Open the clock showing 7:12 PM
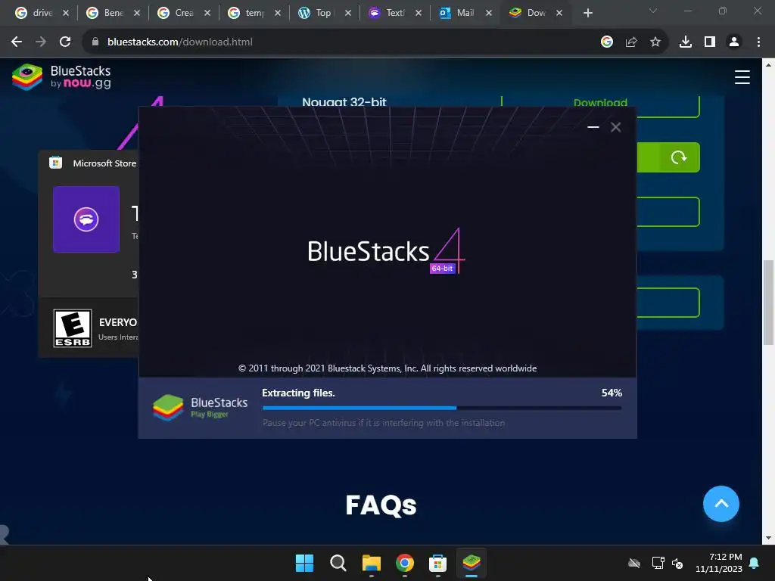Viewport: 775px width, 581px height. (x=719, y=563)
